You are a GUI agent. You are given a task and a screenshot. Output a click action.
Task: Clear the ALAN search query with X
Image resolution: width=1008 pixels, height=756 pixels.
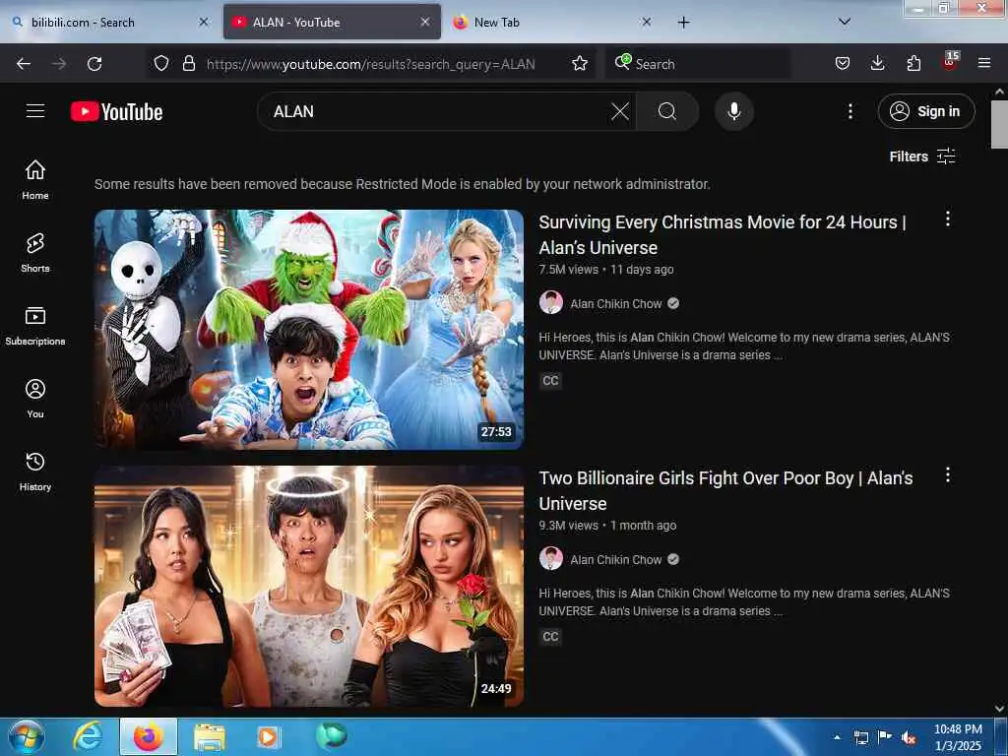[620, 111]
